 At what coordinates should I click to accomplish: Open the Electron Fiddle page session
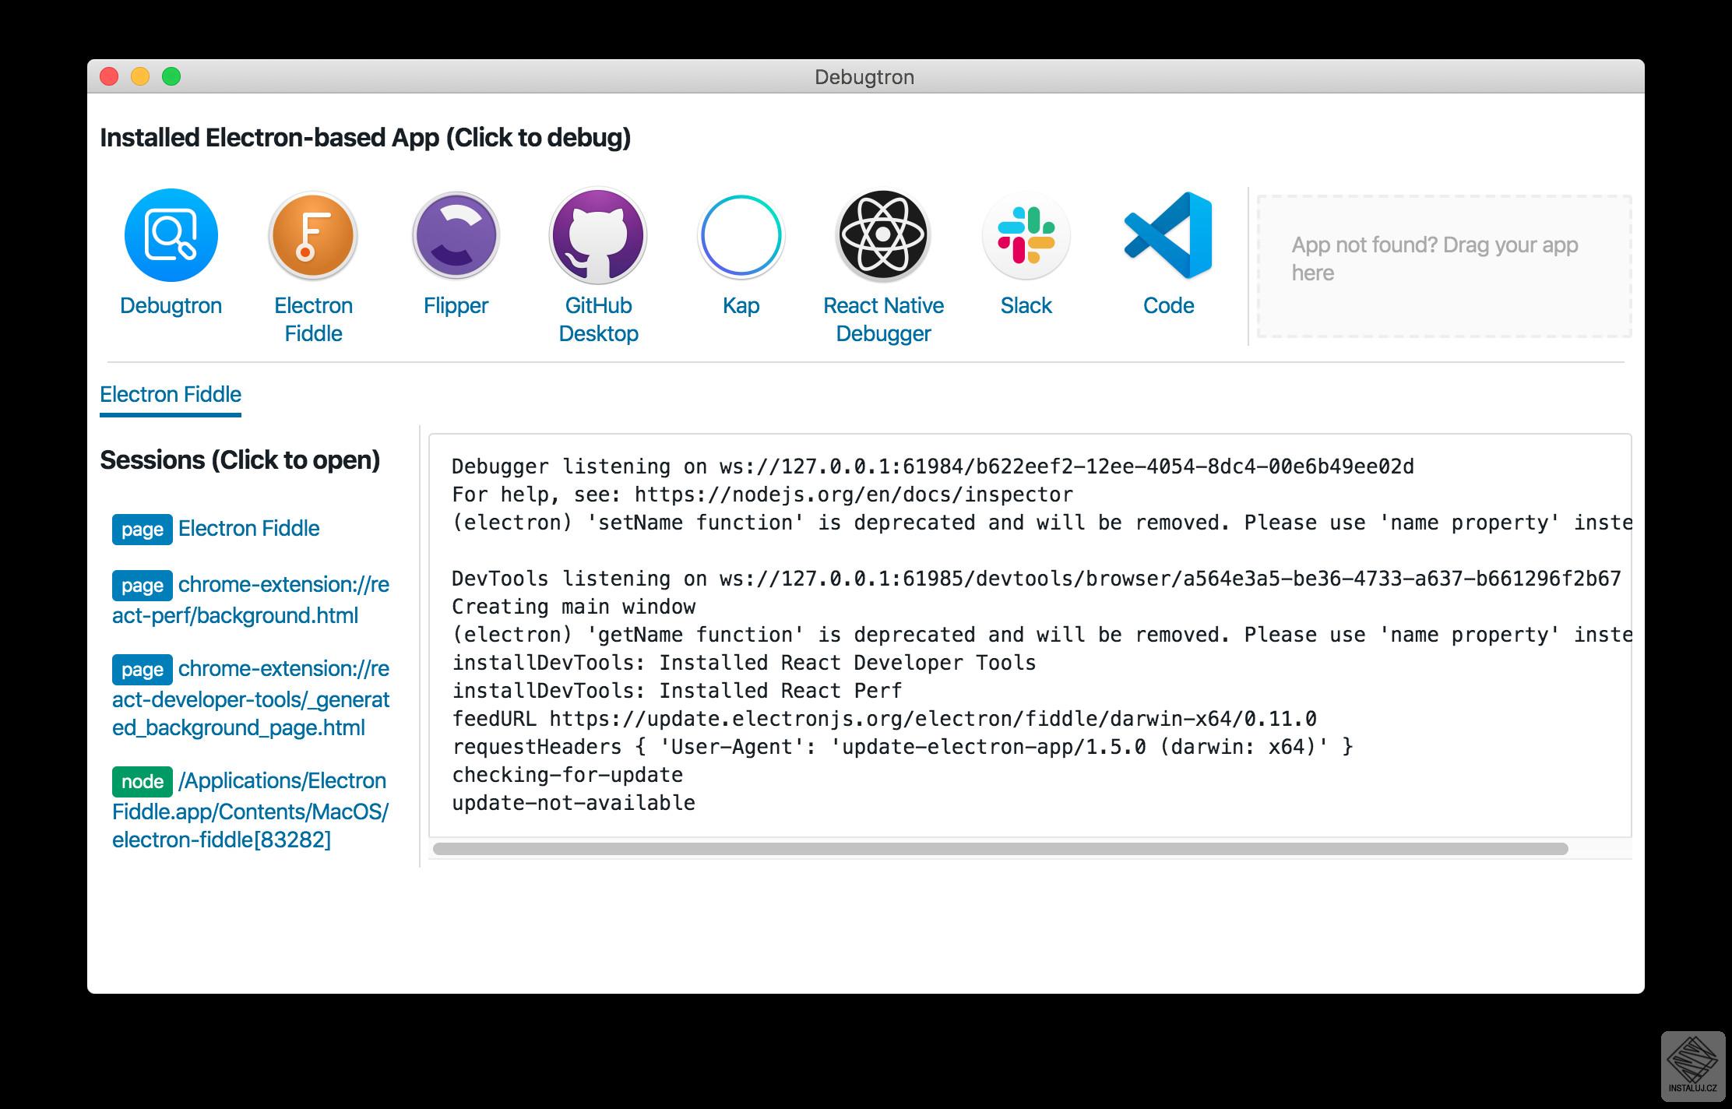248,529
